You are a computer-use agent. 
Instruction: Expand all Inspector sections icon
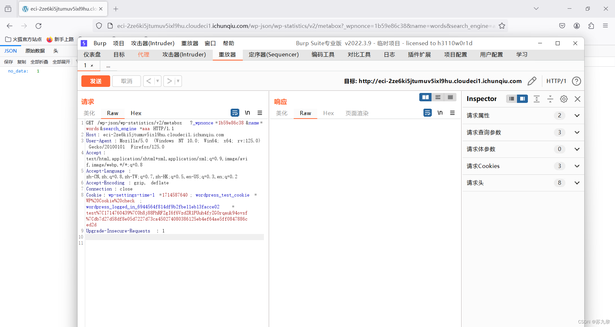(x=537, y=99)
